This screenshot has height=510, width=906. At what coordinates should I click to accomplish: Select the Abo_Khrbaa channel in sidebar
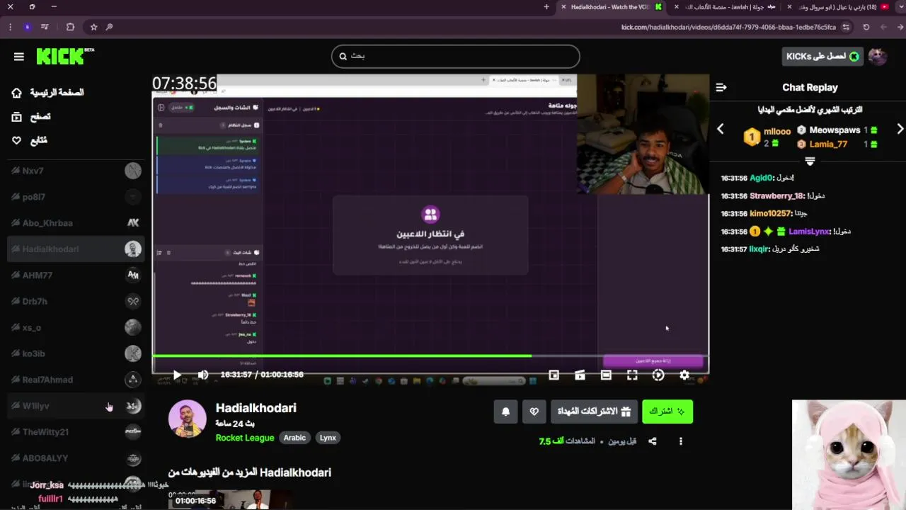[x=75, y=223]
